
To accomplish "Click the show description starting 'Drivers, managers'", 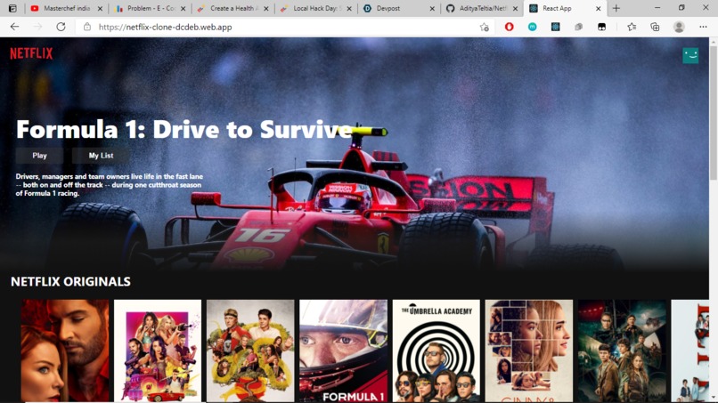I will tap(109, 185).
